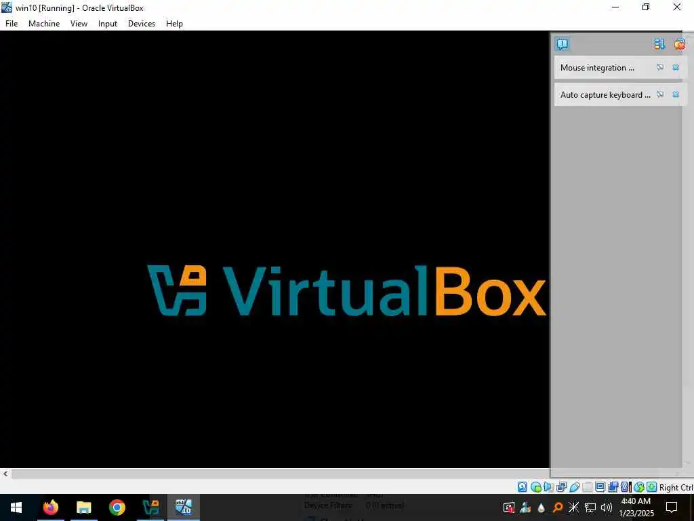Click the Mouse integration notification text
Image resolution: width=694 pixels, height=521 pixels.
point(597,68)
